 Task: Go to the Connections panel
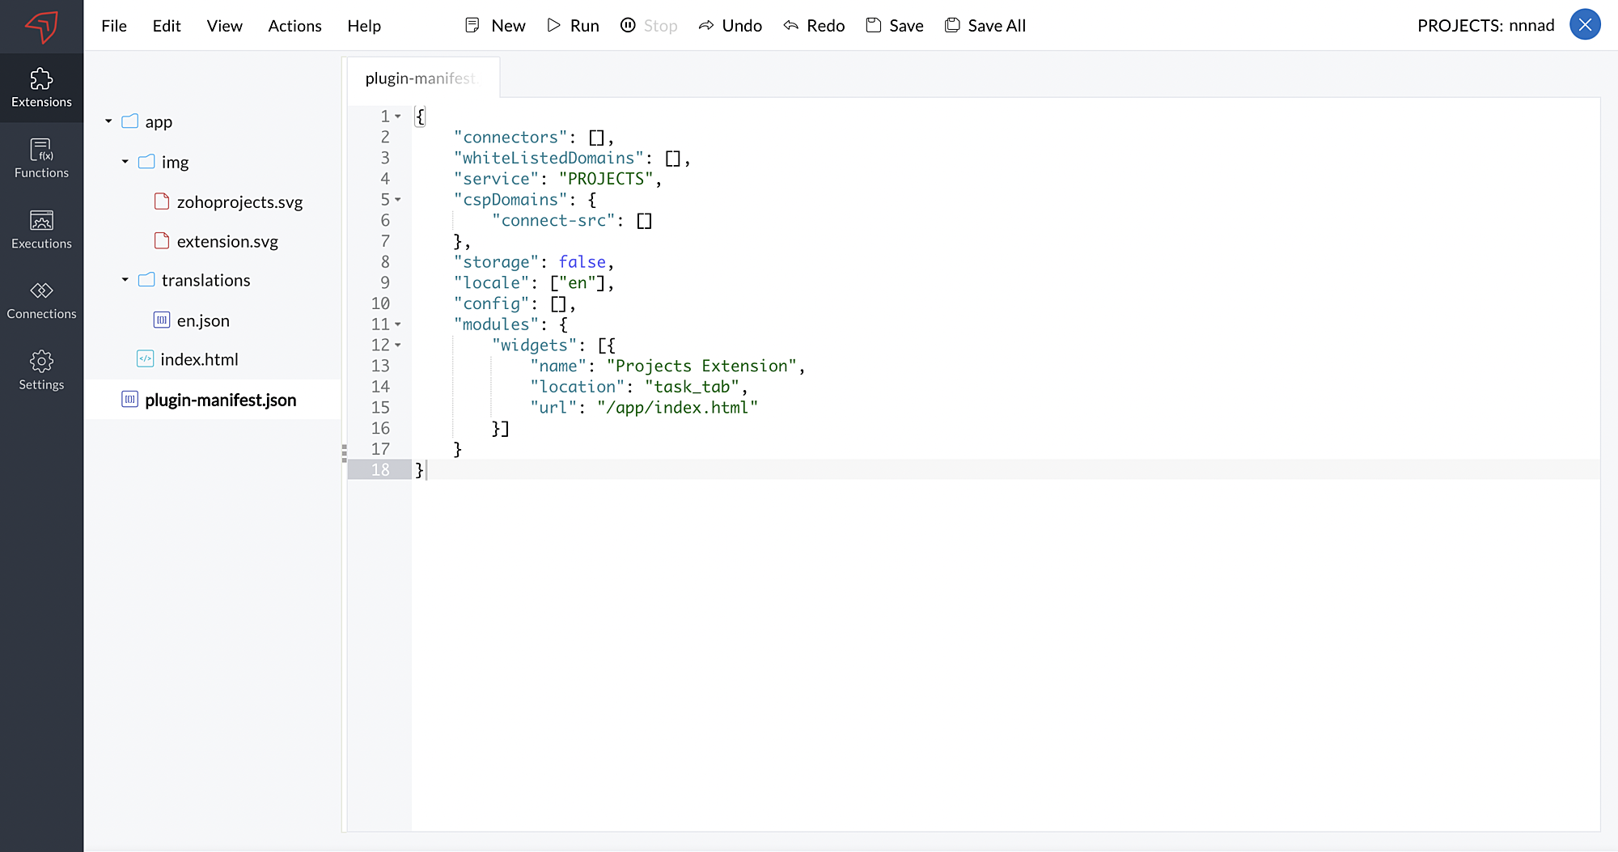point(41,299)
